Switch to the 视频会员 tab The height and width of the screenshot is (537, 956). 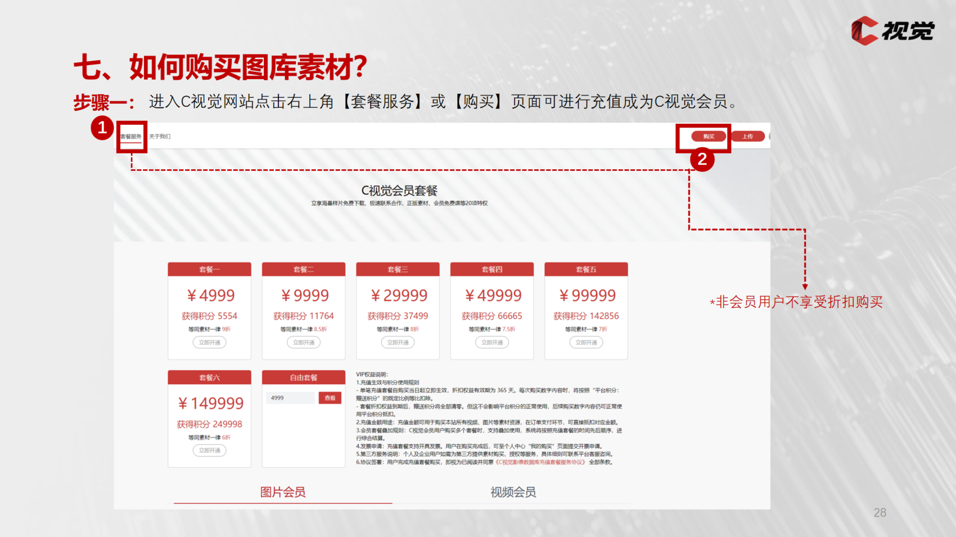tap(513, 493)
